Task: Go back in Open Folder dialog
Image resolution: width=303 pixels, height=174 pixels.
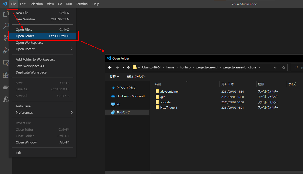Action: pyautogui.click(x=110, y=67)
